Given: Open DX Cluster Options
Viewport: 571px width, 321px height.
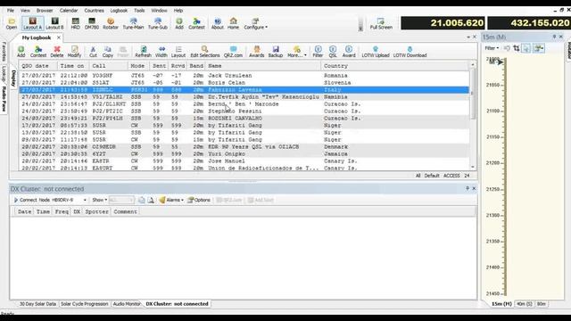Looking at the screenshot, I should click(199, 200).
